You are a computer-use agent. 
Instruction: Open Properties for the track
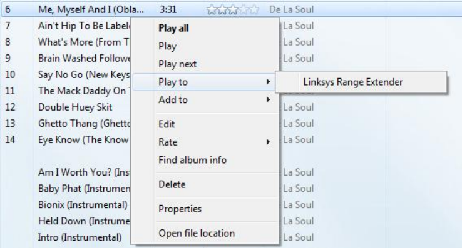coord(180,209)
